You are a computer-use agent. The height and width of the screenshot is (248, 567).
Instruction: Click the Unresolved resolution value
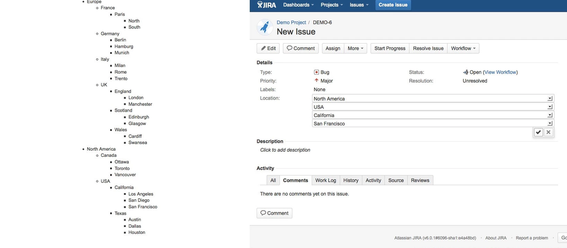coord(475,81)
